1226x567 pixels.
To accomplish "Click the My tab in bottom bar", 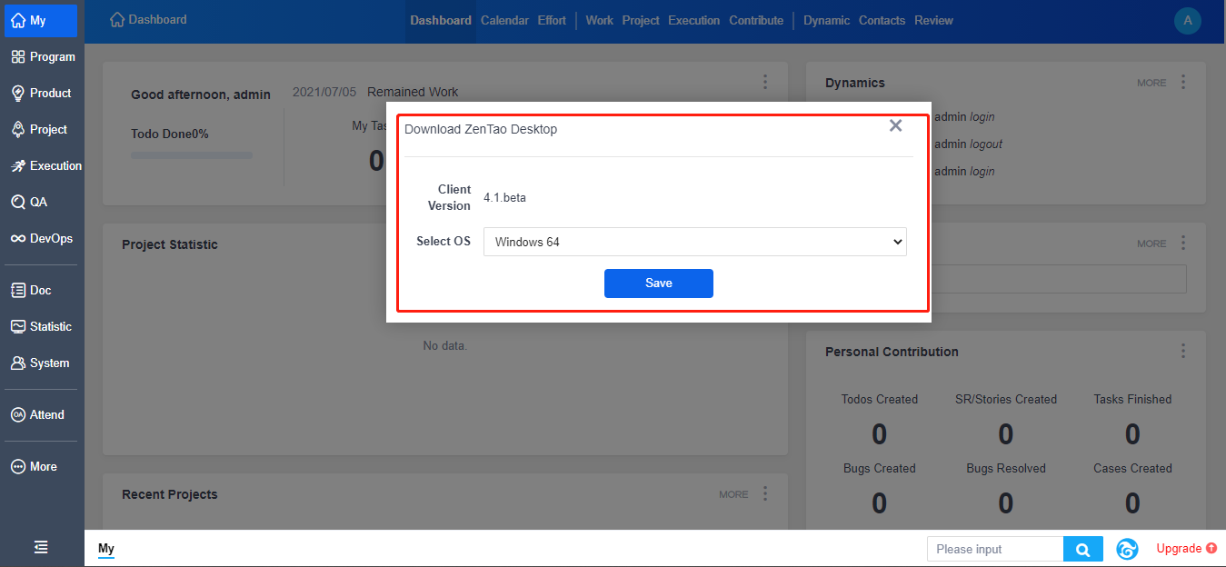I will pyautogui.click(x=106, y=548).
